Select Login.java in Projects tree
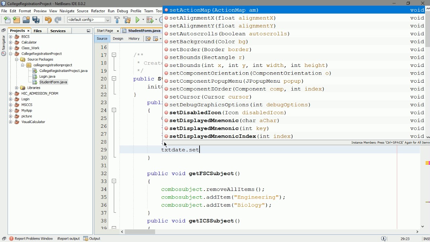 (47, 77)
